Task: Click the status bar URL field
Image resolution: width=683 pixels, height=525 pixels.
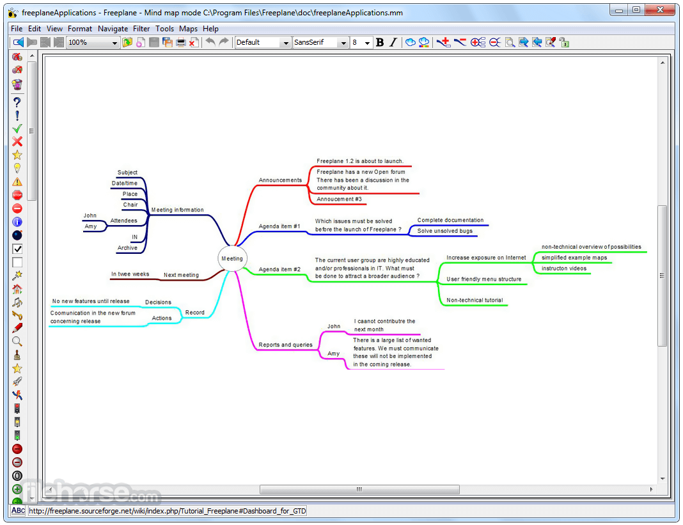Action: coord(168,511)
